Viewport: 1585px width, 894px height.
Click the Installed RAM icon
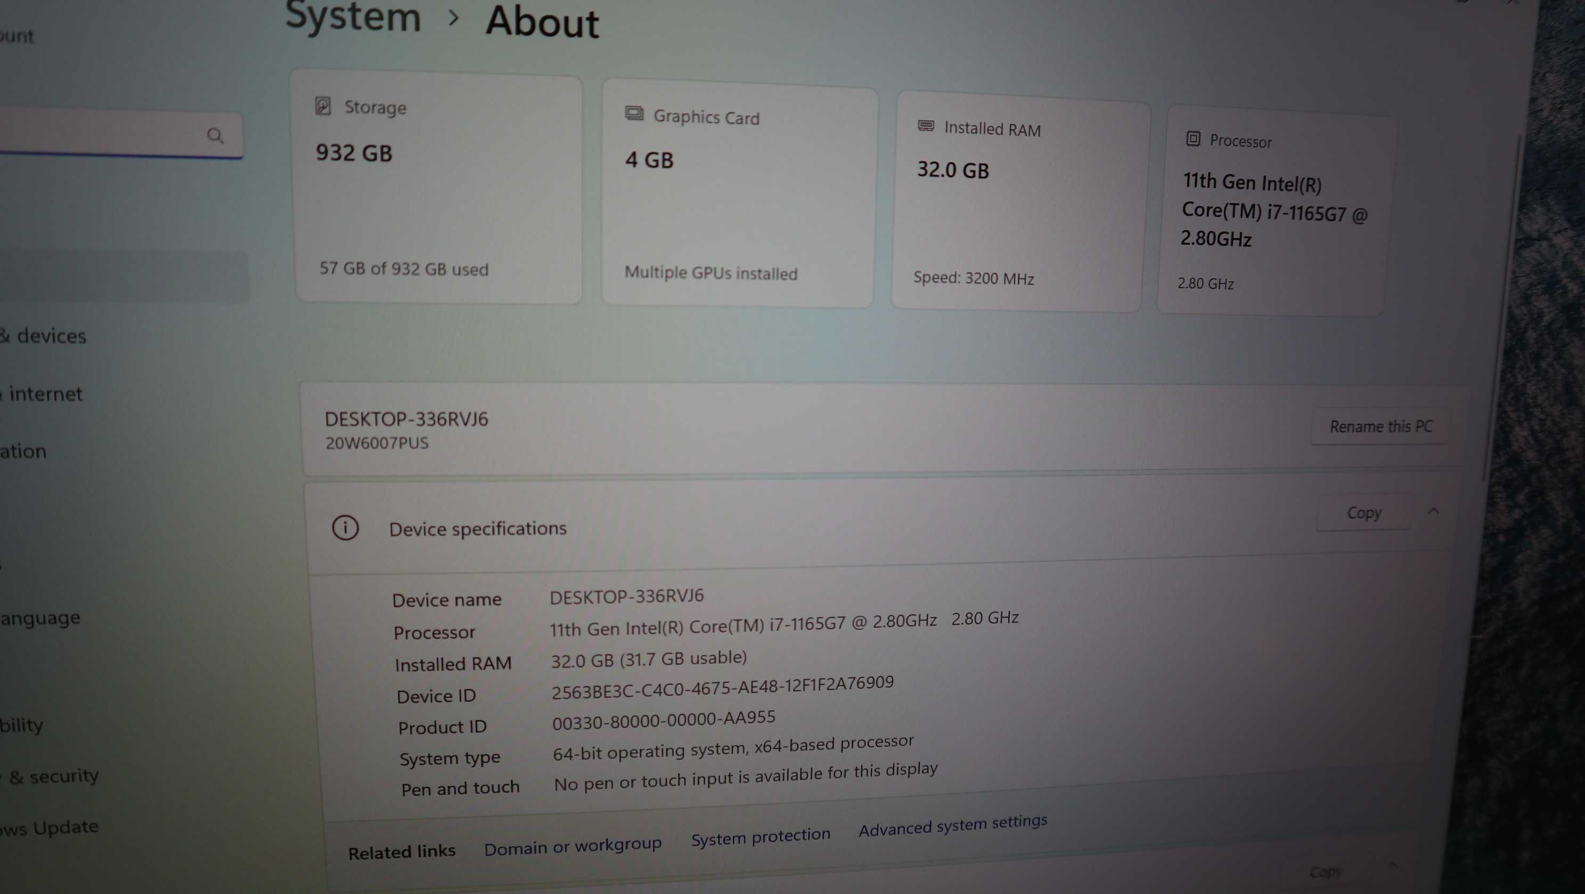point(926,126)
